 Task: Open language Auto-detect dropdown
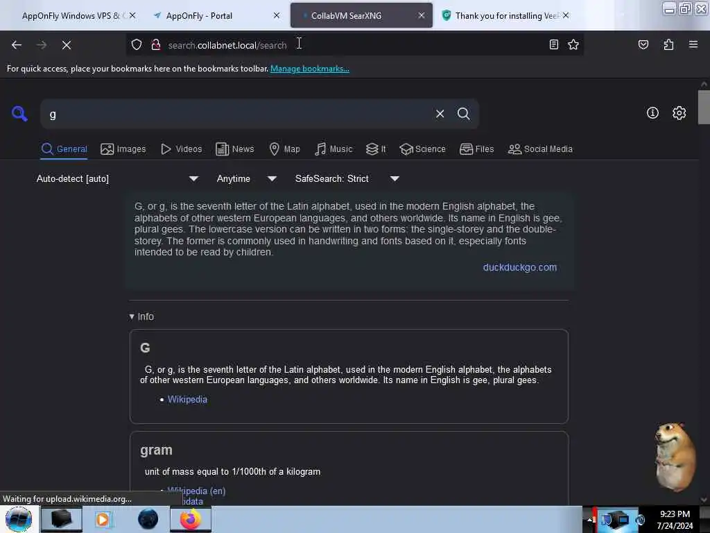[117, 178]
